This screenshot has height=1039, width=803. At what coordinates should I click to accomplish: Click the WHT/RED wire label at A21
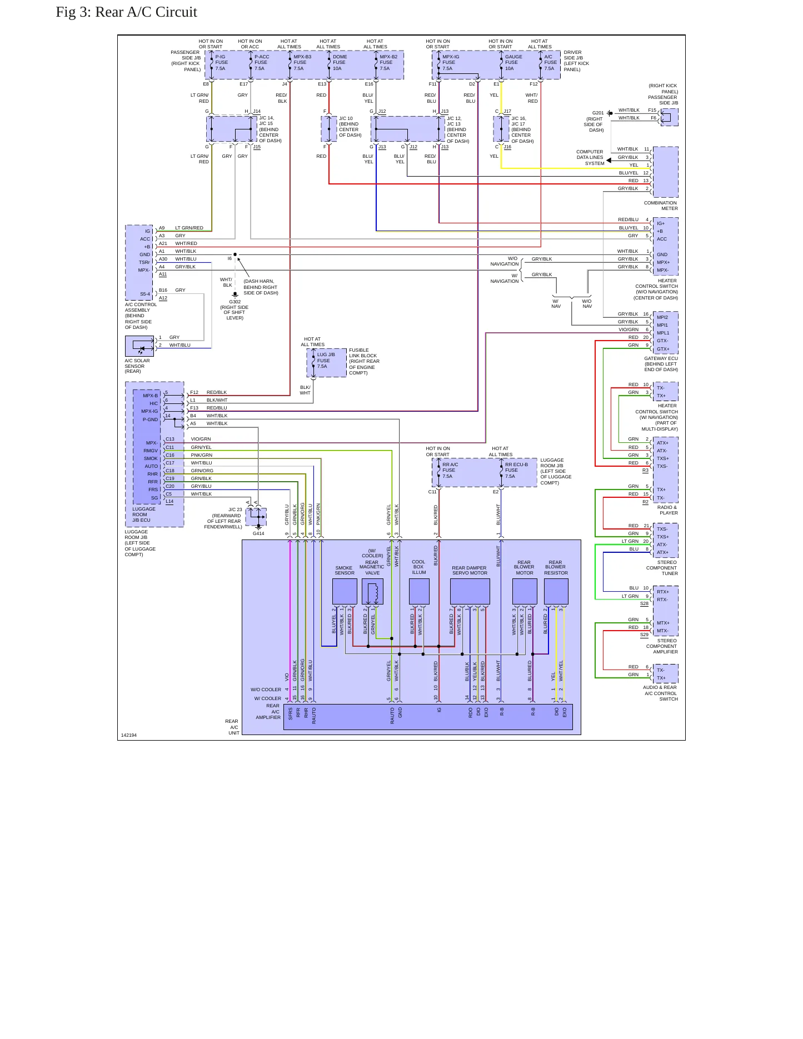(186, 243)
